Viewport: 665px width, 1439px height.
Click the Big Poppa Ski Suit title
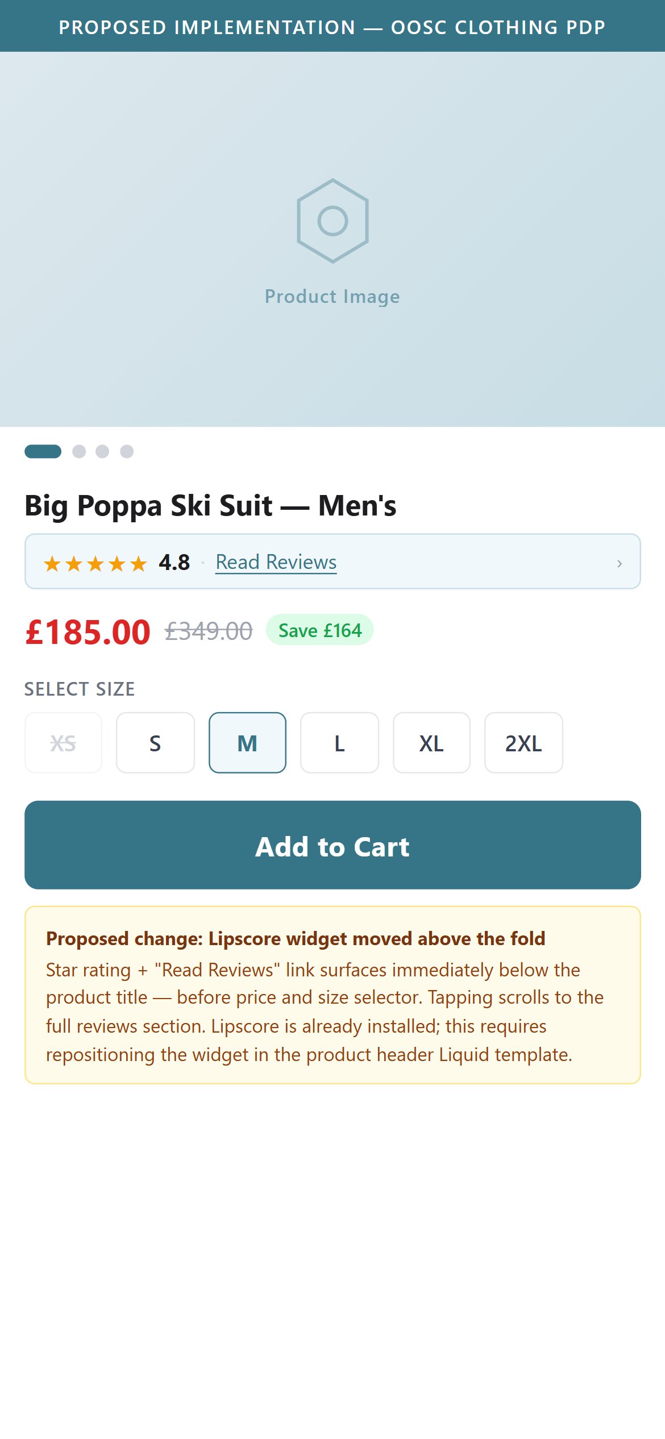point(210,505)
